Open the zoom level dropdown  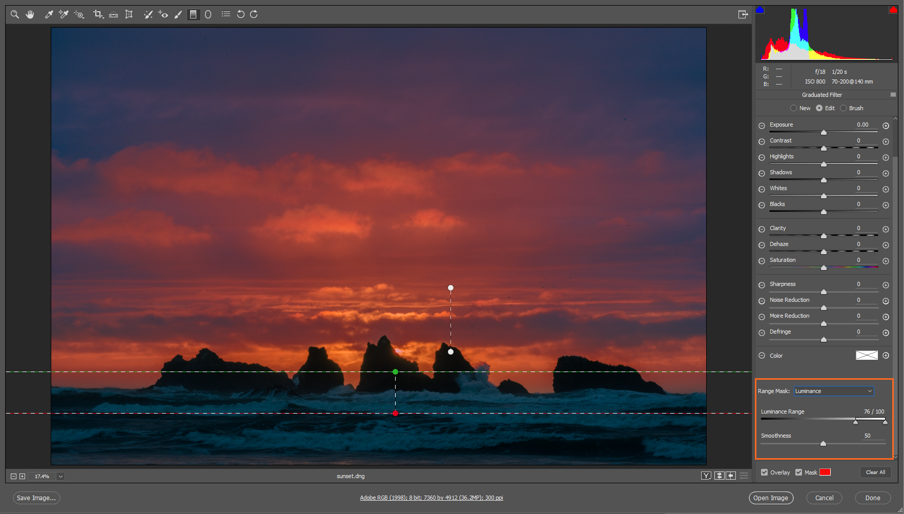(x=60, y=476)
